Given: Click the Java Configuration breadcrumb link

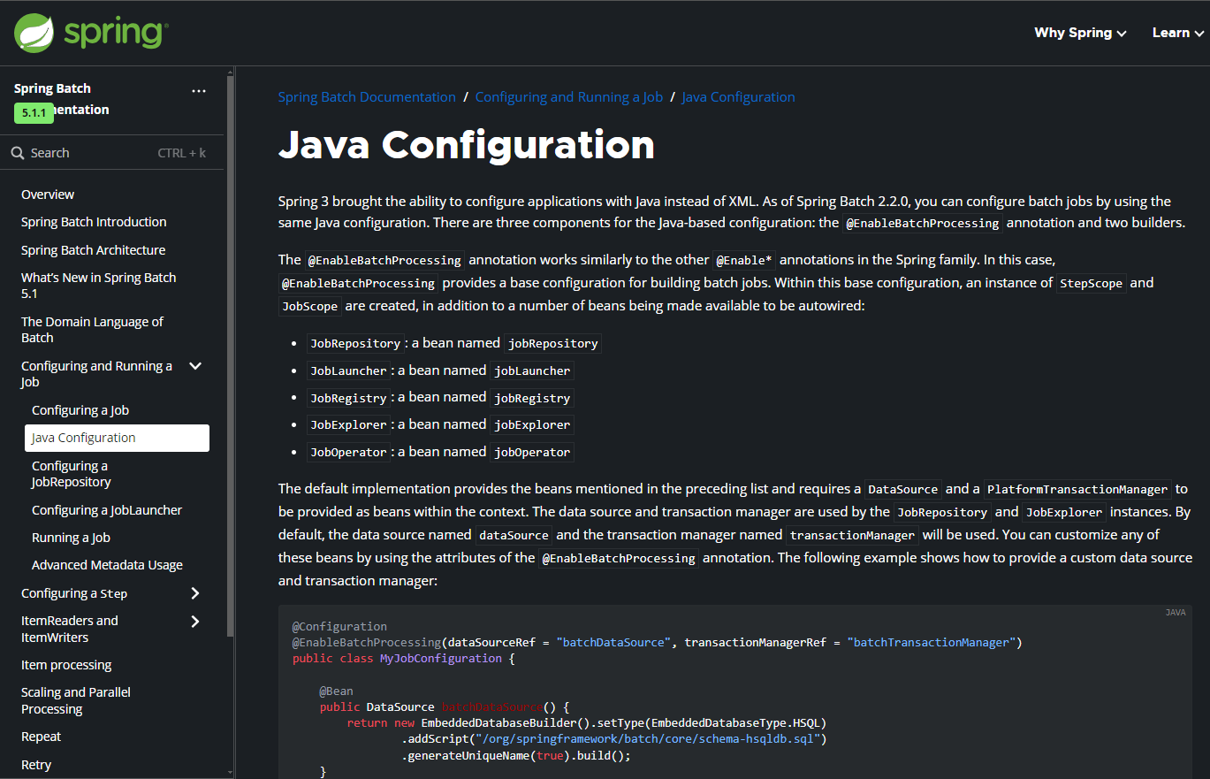Looking at the screenshot, I should (739, 97).
